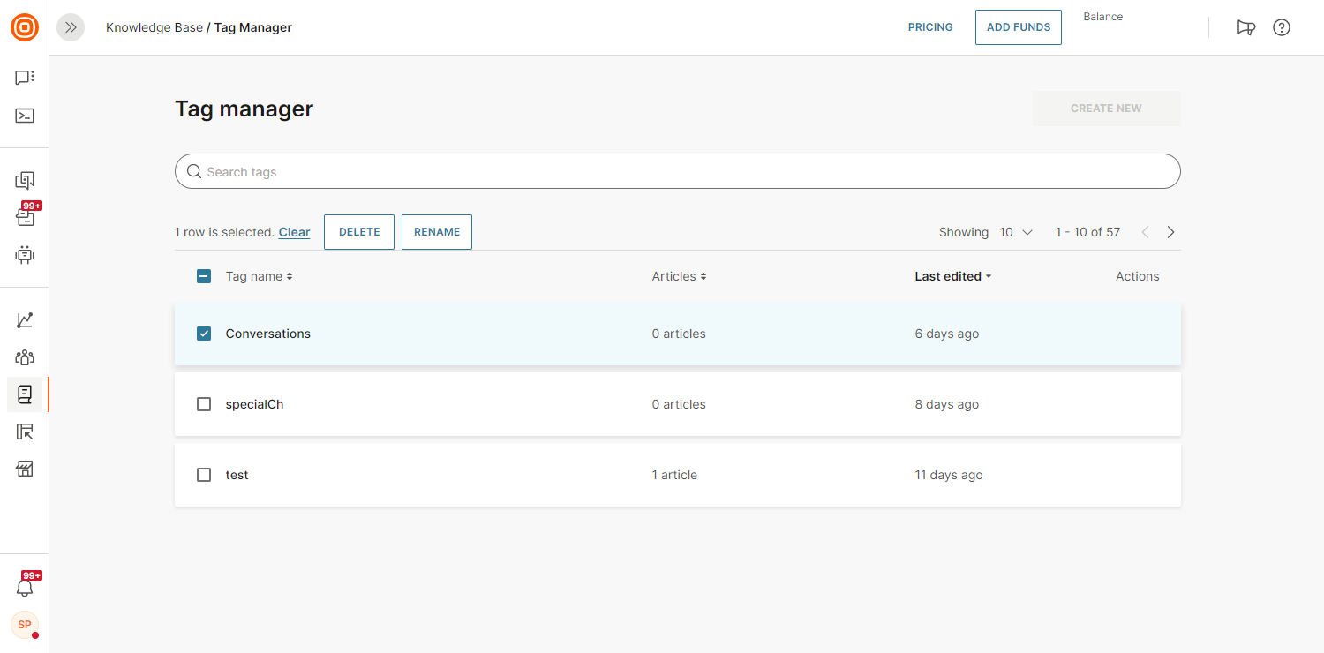Image resolution: width=1324 pixels, height=653 pixels.
Task: Open the Showing 10 rows dropdown
Action: tap(1016, 232)
